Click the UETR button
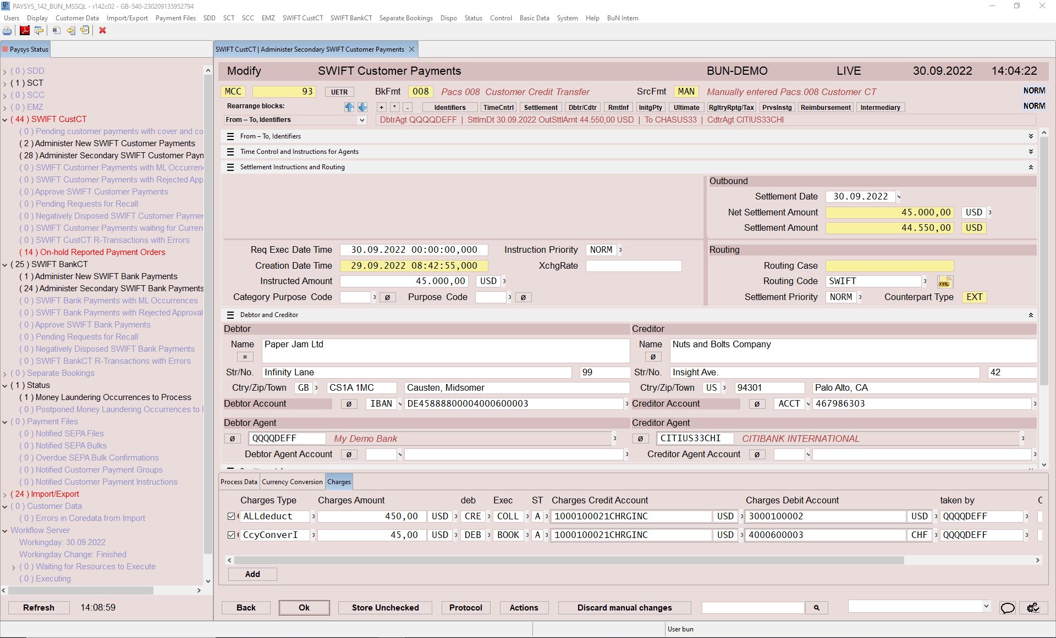The width and height of the screenshot is (1056, 638). (x=339, y=92)
